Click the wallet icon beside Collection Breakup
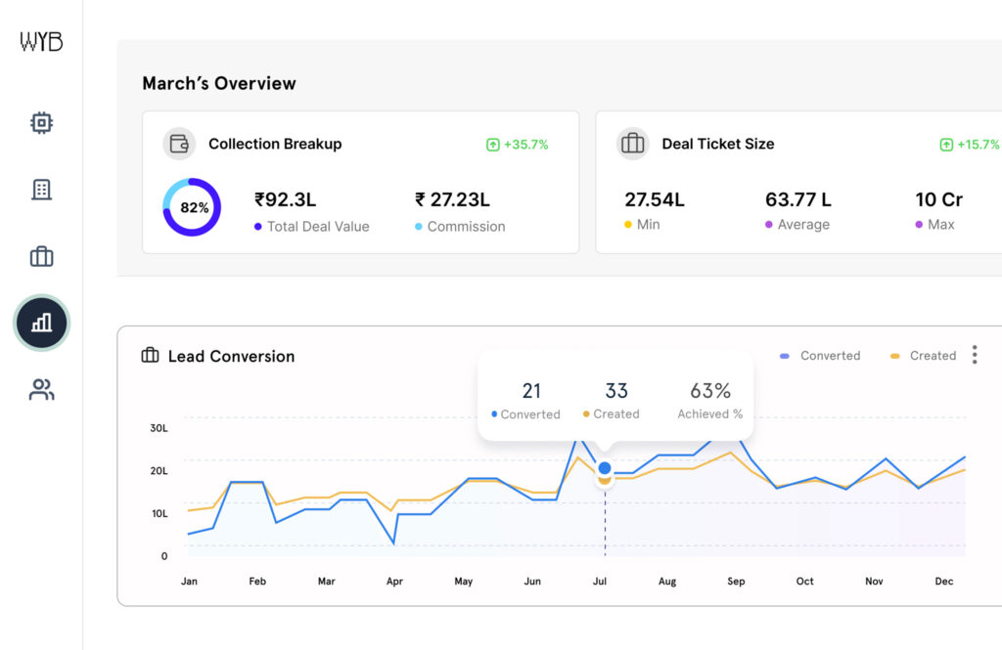The height and width of the screenshot is (650, 1002). [179, 144]
